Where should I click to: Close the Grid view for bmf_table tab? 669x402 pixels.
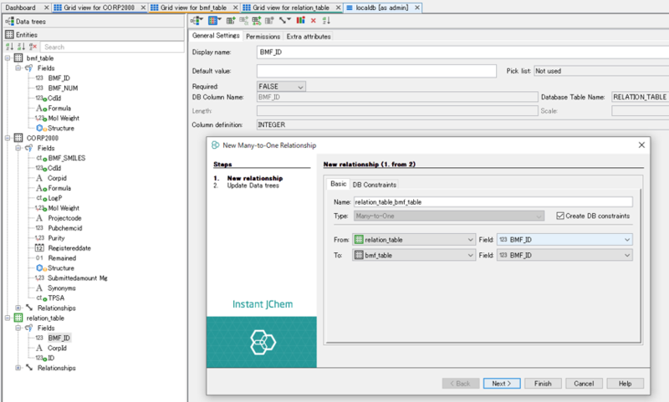click(236, 8)
